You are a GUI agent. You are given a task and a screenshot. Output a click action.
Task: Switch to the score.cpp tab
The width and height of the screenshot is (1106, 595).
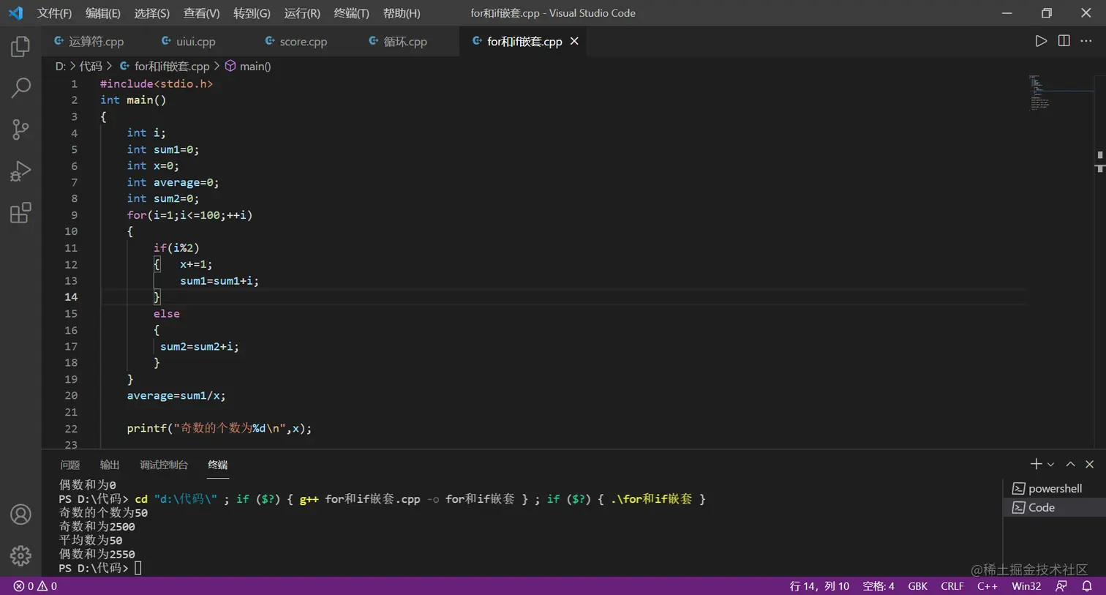click(x=303, y=41)
